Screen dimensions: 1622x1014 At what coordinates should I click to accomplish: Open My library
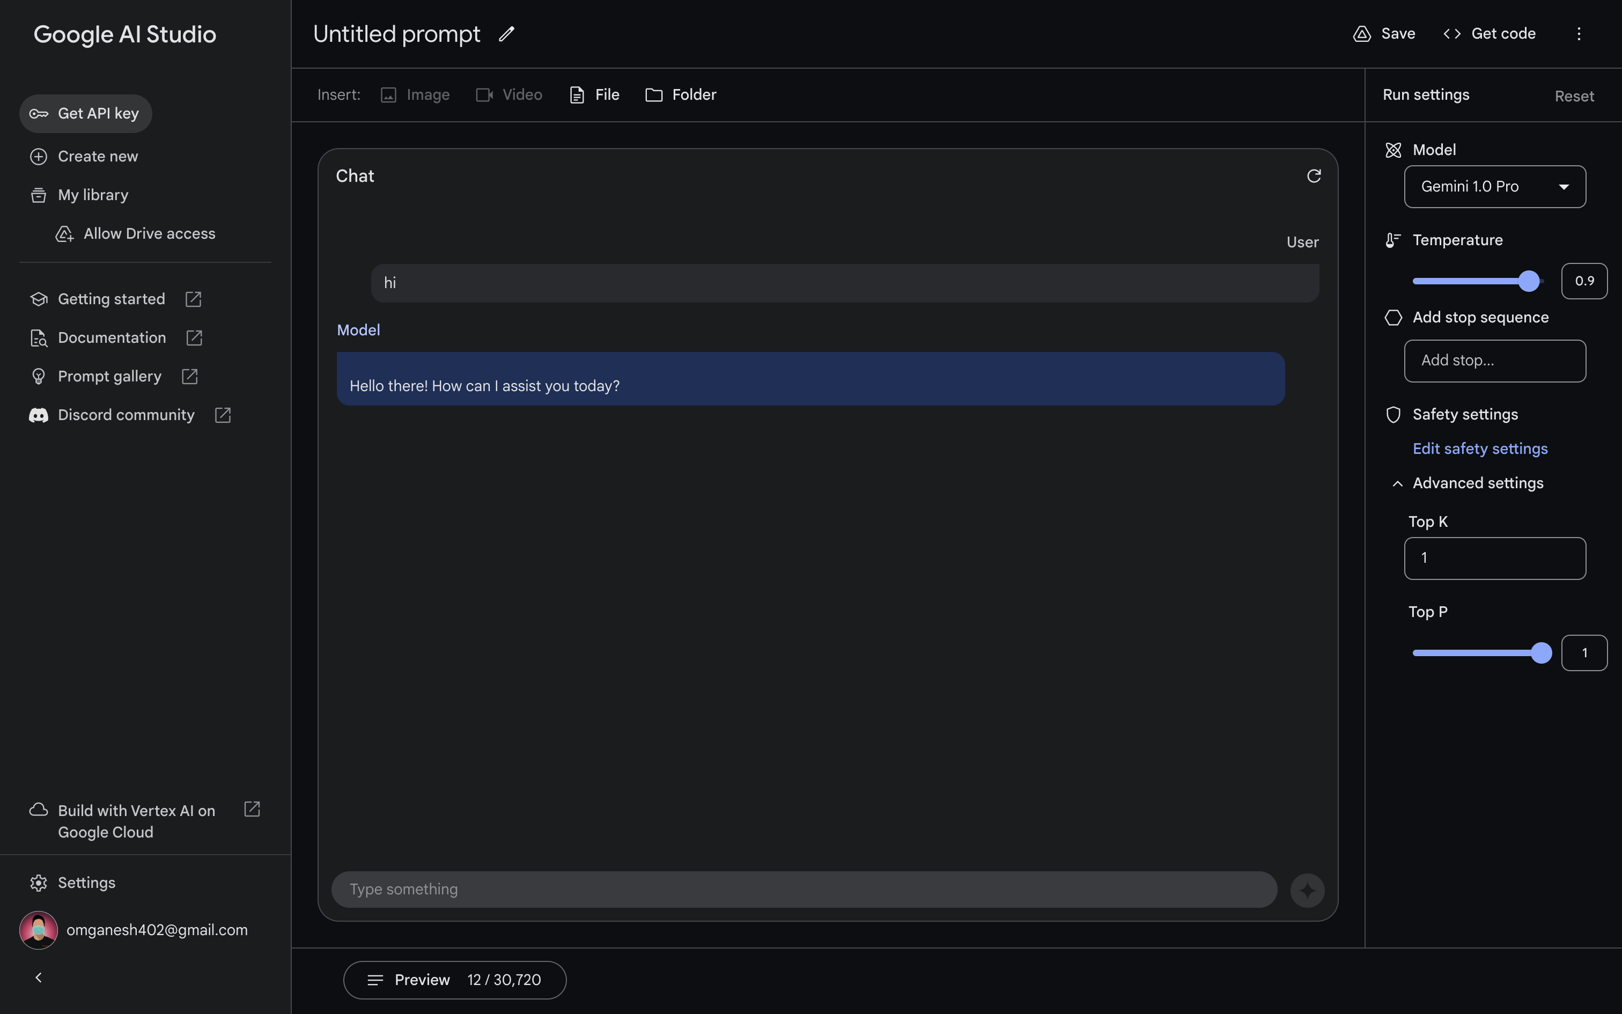[x=79, y=195]
